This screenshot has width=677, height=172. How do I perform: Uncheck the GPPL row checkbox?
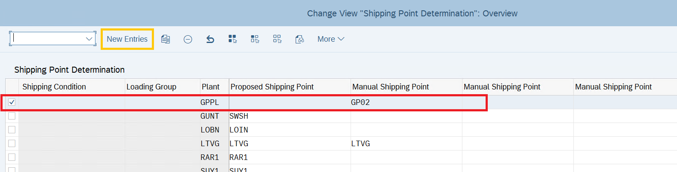12,102
